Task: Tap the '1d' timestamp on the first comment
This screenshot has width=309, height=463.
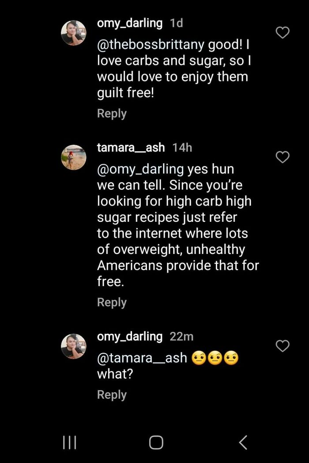Action: click(x=176, y=23)
